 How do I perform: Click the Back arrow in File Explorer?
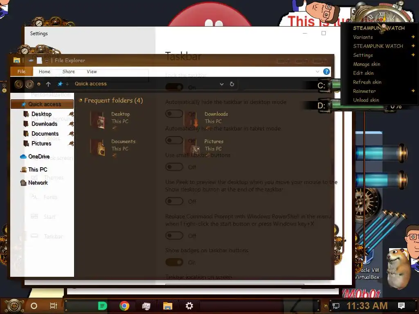(x=18, y=84)
